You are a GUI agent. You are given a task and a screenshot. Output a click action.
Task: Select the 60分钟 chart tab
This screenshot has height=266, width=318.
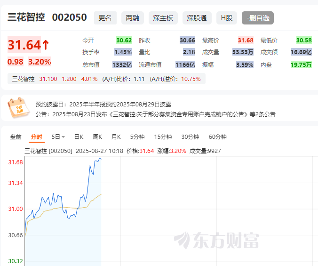point(218,137)
